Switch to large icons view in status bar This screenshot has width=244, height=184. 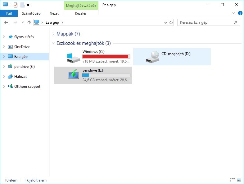point(239,180)
